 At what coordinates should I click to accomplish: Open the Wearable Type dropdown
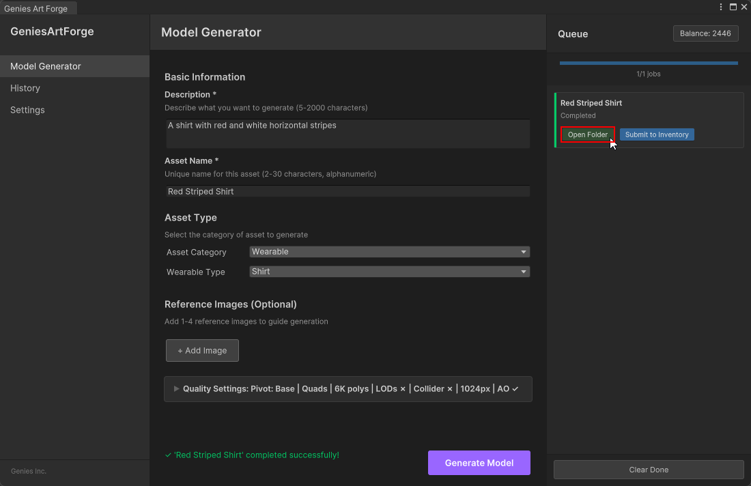389,272
